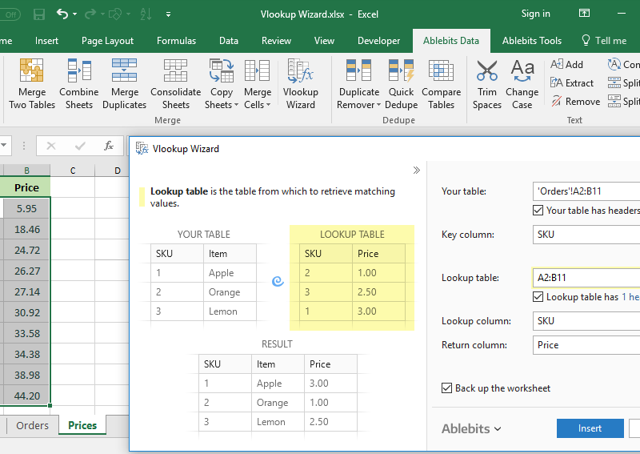640x454 pixels.
Task: Open the Return column dropdown
Action: tap(586, 345)
